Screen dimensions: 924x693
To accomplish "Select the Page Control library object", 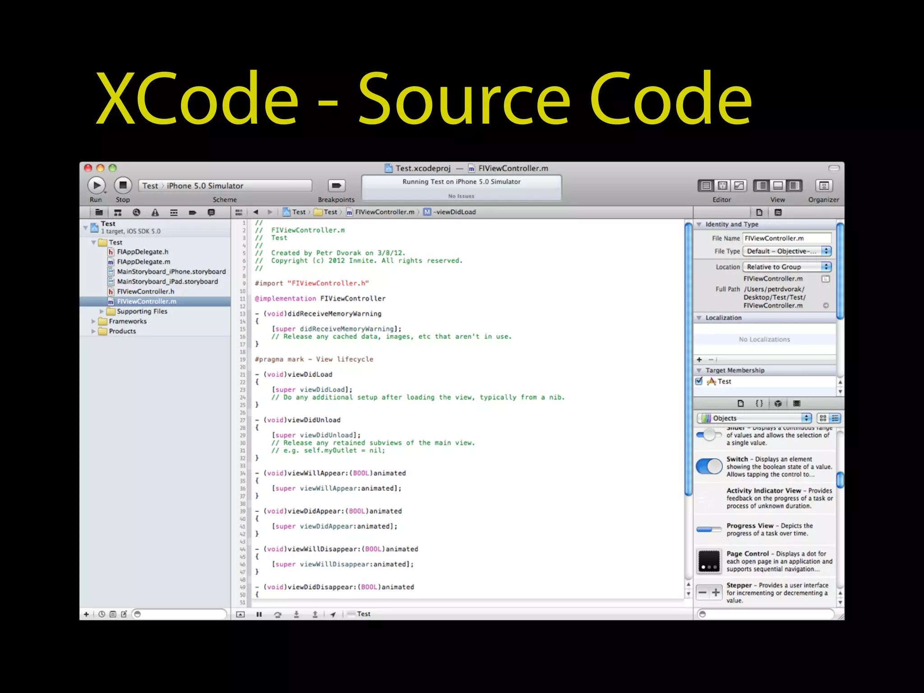I will [765, 561].
